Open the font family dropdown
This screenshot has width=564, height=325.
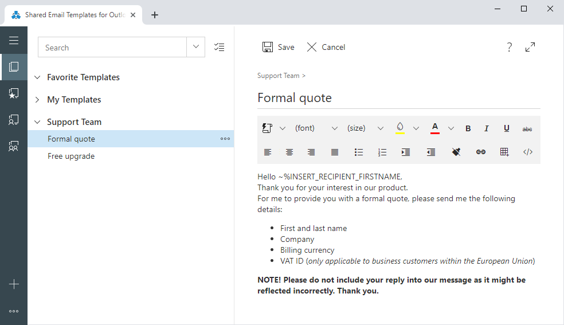pyautogui.click(x=316, y=128)
